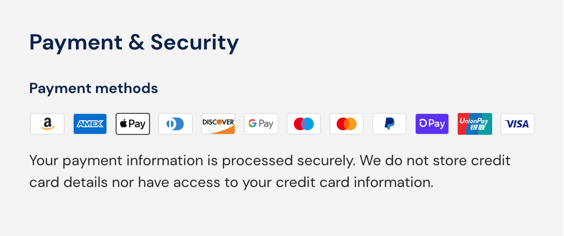The width and height of the screenshot is (564, 236).
Task: Click the purple Shop Pay icon
Action: click(432, 124)
